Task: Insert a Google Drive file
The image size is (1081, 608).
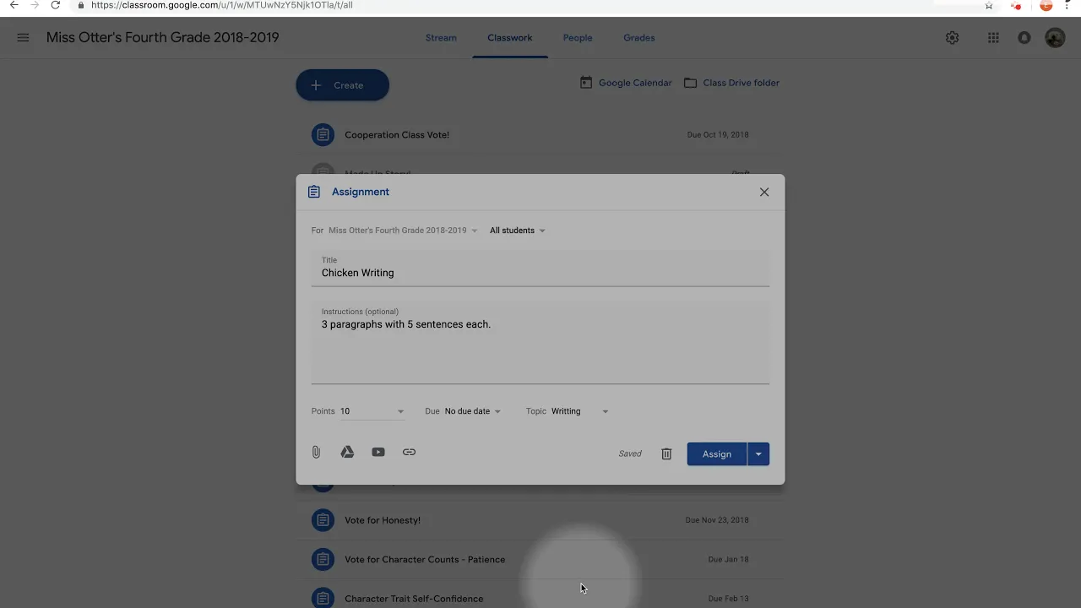Action: pyautogui.click(x=347, y=452)
